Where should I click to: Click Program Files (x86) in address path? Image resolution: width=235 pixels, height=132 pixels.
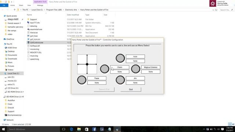pyautogui.click(x=54, y=10)
